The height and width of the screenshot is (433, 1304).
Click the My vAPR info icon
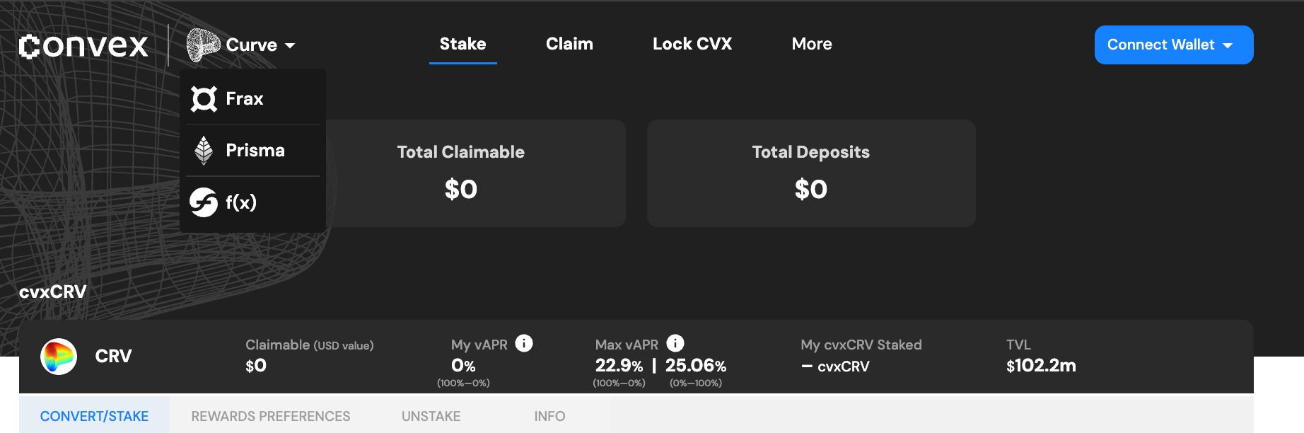coord(524,343)
